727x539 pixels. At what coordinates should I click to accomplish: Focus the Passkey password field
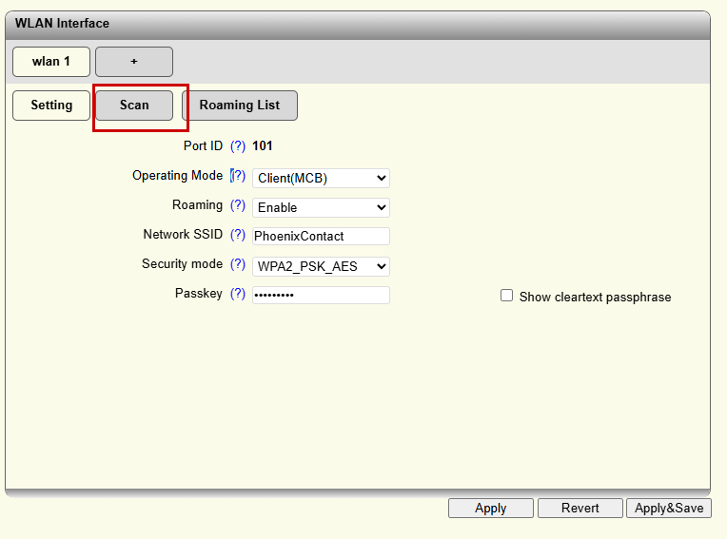pyautogui.click(x=321, y=296)
